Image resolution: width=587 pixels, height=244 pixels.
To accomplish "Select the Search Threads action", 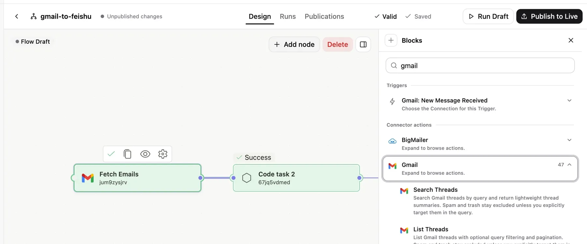I will (x=486, y=201).
